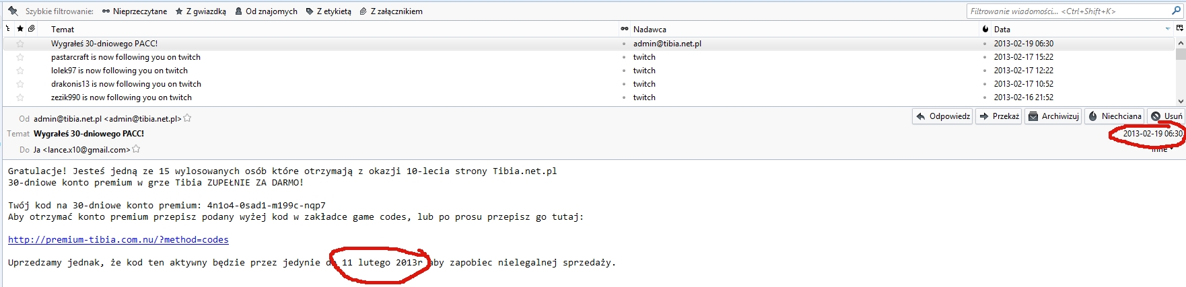The image size is (1186, 287).
Task: Toggle read dot on 21:52 twitch row
Action: tap(624, 97)
